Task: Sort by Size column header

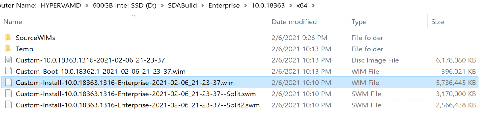Action: pyautogui.click(x=438, y=22)
